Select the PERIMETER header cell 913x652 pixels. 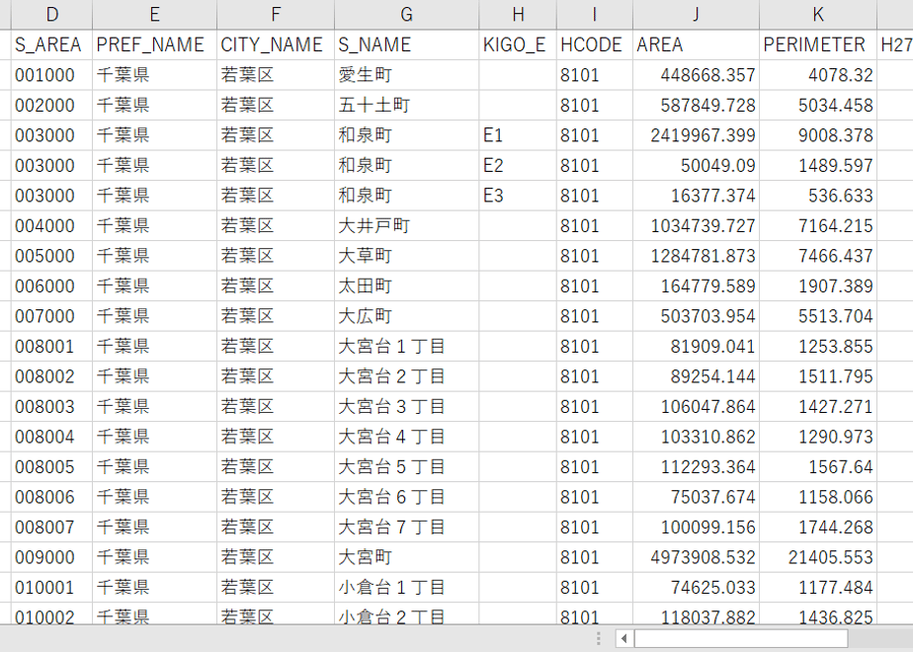(x=818, y=44)
